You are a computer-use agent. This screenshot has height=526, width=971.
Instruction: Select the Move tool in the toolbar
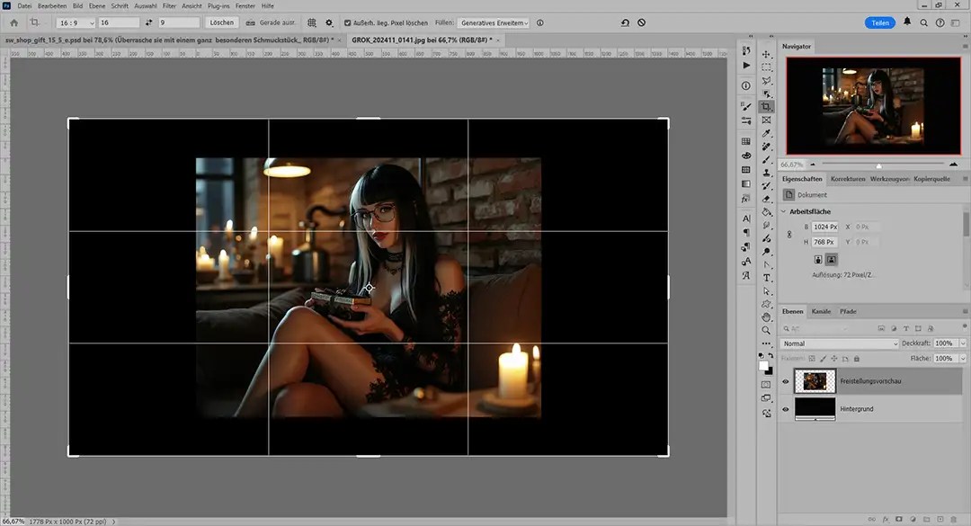coord(766,54)
